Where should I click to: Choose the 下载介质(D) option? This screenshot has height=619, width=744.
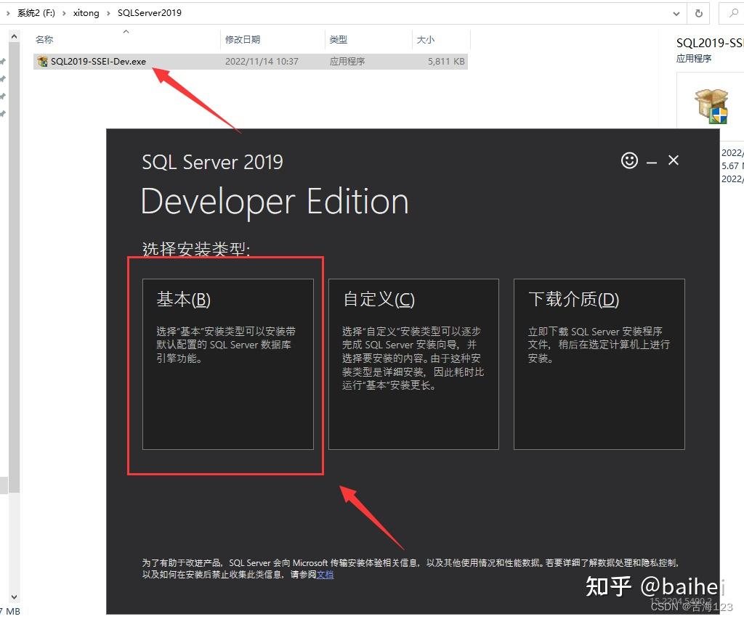pyautogui.click(x=599, y=364)
